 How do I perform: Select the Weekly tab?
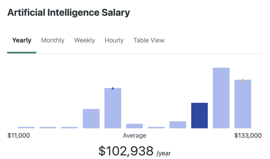point(84,40)
